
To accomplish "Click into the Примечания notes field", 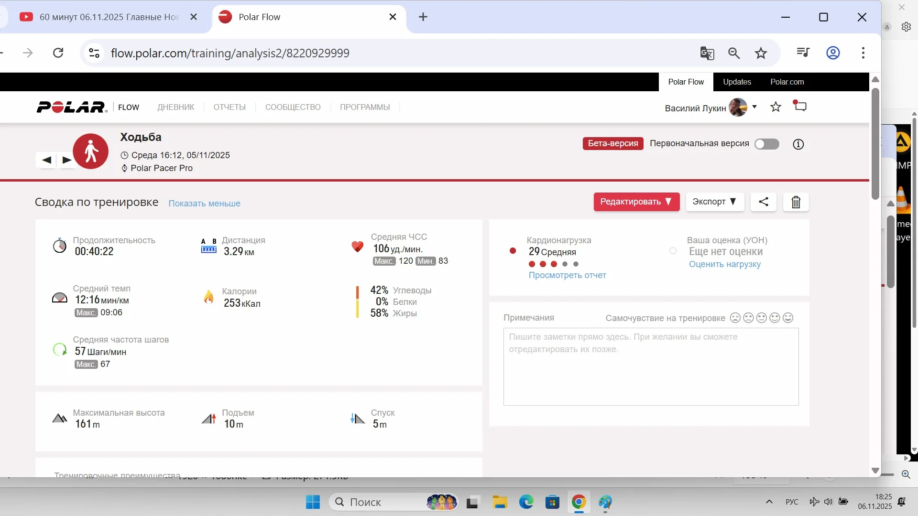I will (x=650, y=366).
